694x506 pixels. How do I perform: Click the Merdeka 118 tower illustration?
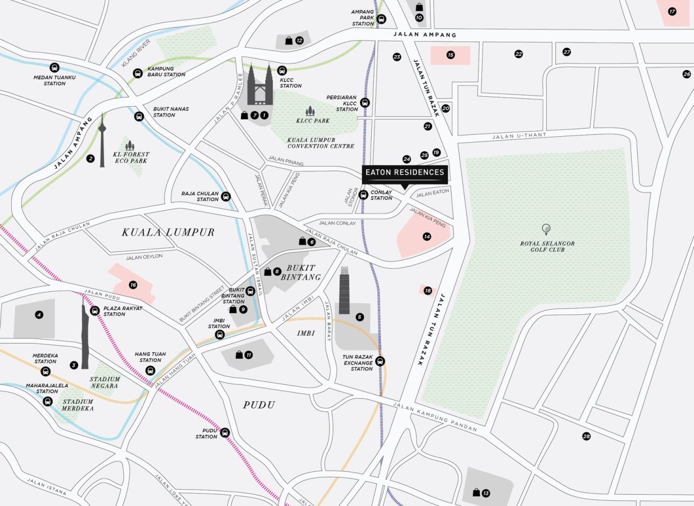pos(85,333)
